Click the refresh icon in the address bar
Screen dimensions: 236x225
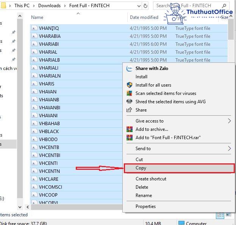(145, 6)
